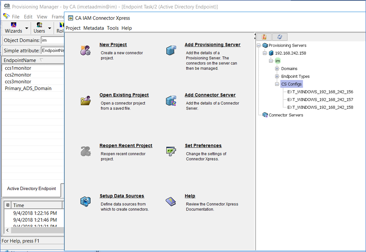366x252 pixels.
Task: Collapse the 192.168.242.158 server node
Action: coord(265,53)
